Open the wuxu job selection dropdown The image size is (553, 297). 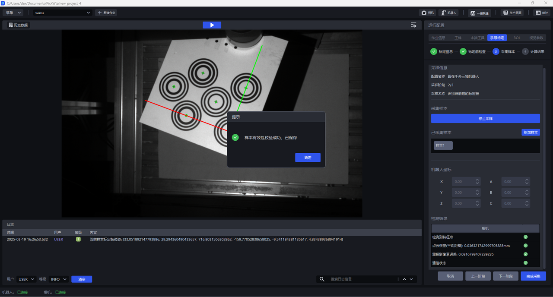(63, 13)
